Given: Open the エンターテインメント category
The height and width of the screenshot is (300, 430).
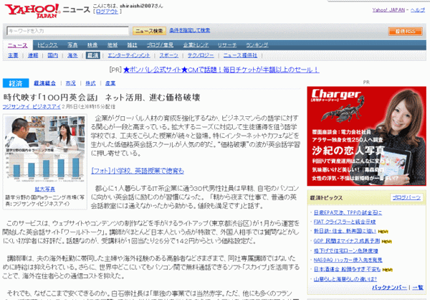Looking at the screenshot, I should (128, 55).
